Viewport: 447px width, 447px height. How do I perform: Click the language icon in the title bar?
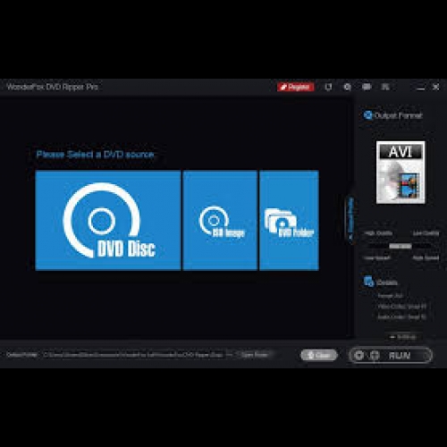pyautogui.click(x=385, y=87)
